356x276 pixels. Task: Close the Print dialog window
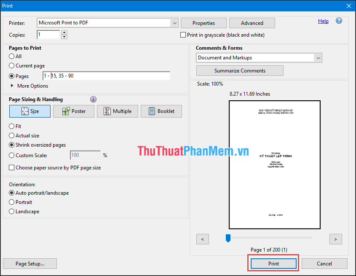click(349, 6)
